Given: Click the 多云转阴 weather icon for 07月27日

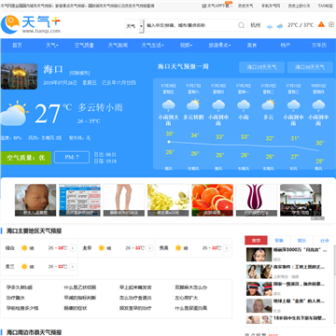Looking at the screenshot, I should point(193,105).
